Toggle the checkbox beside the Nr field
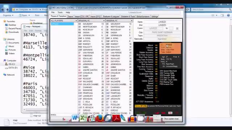Screen dimensions: 232x130 (x=177, y=29)
